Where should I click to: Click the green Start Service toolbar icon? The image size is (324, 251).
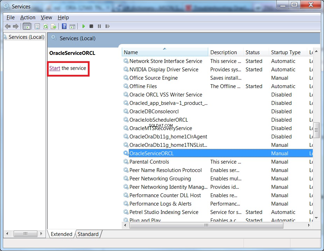pyautogui.click(x=84, y=26)
